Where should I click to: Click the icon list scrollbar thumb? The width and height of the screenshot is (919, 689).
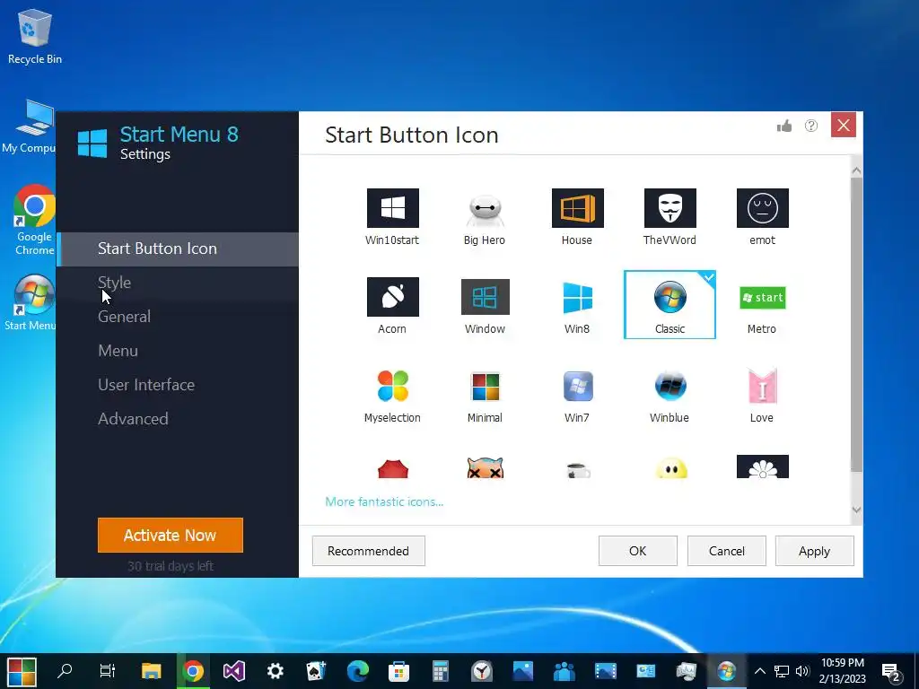click(856, 324)
